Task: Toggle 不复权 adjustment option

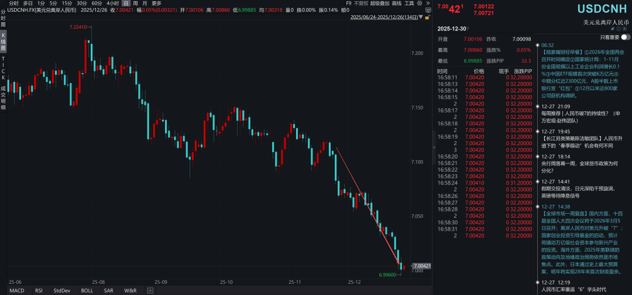Action: 360,4
